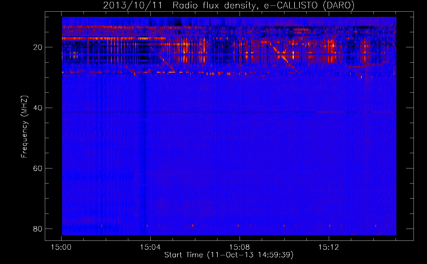Click the '80' frequency tick label
The width and height of the screenshot is (427, 264).
(x=38, y=229)
